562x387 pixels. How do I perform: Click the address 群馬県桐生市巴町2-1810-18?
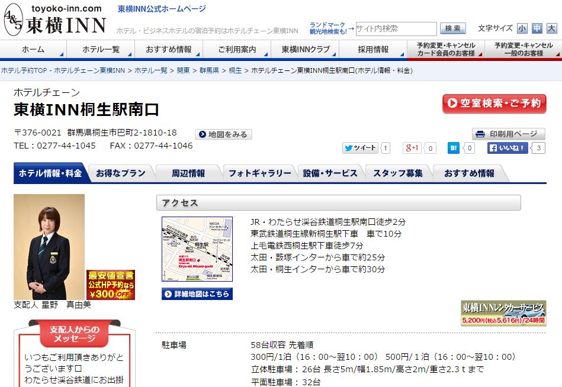[x=122, y=133]
